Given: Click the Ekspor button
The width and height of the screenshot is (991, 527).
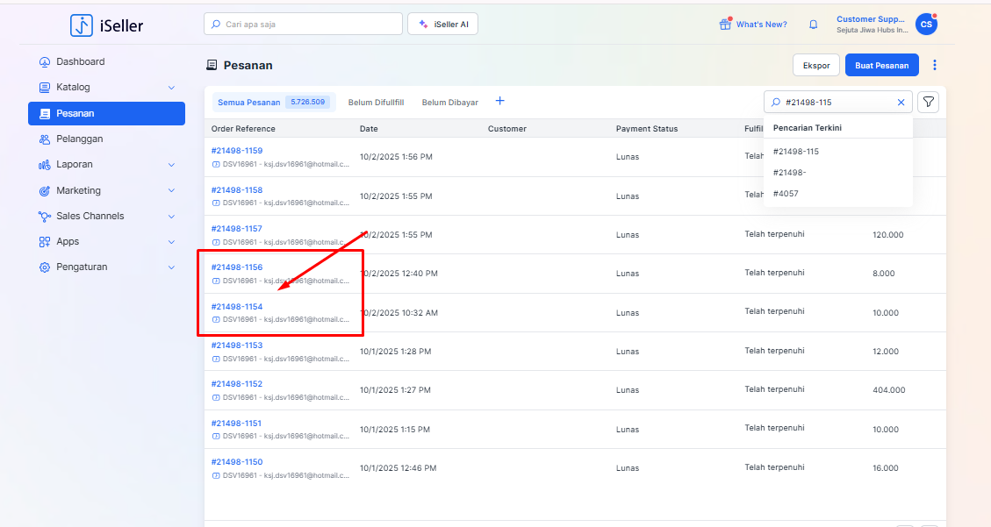Looking at the screenshot, I should click(816, 65).
